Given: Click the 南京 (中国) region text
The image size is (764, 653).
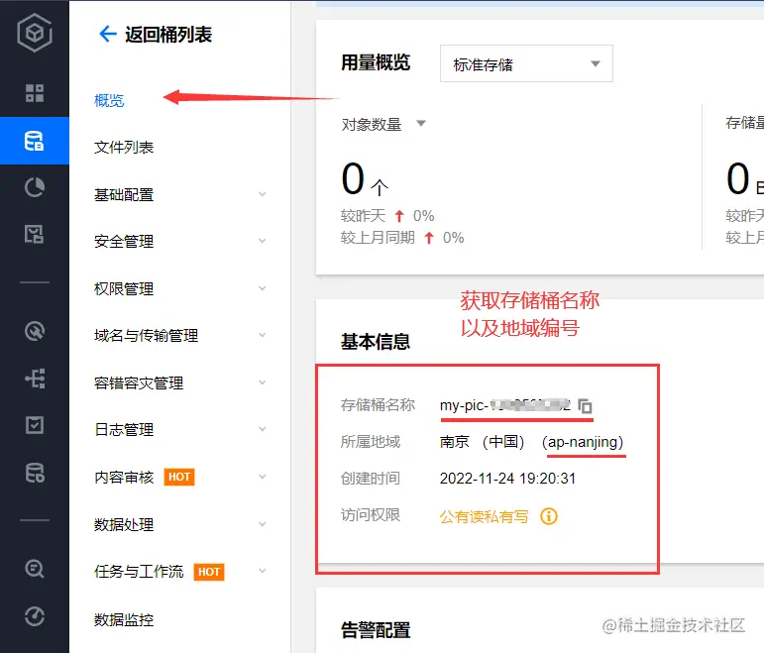Looking at the screenshot, I should click(482, 442).
